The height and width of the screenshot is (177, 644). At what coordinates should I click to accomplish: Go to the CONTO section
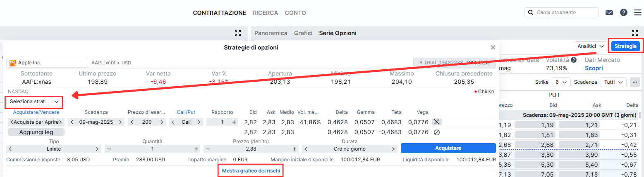(295, 13)
